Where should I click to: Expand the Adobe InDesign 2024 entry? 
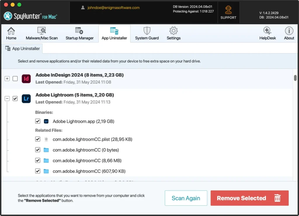tap(7, 79)
